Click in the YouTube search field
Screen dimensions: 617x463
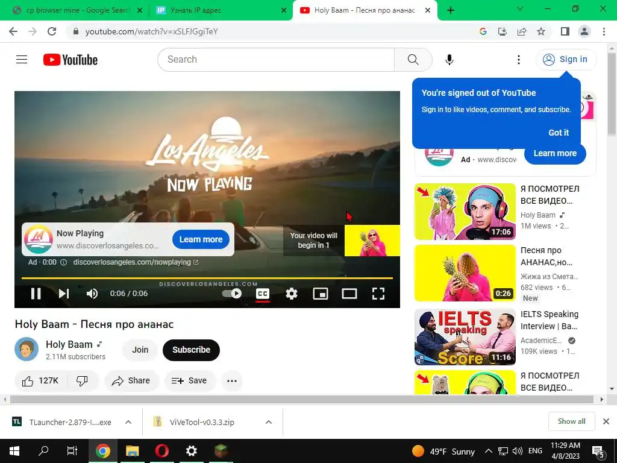[275, 60]
